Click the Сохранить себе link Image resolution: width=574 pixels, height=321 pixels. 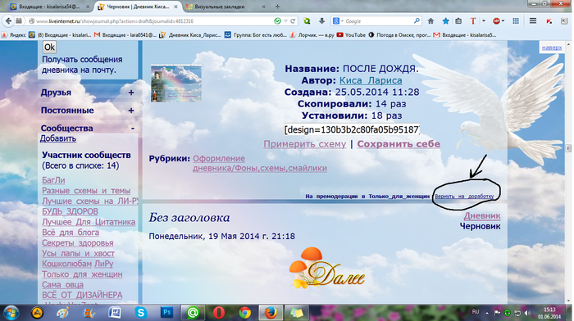pyautogui.click(x=399, y=144)
